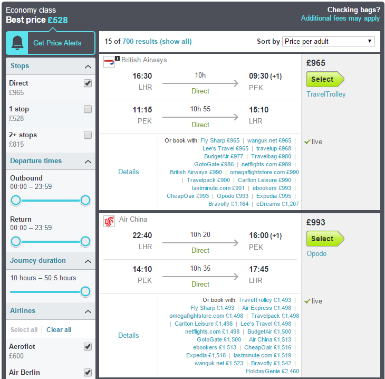Viewport: 385px width, 379px height.
Task: Click info icon beside British Airways logo
Action: click(x=118, y=59)
